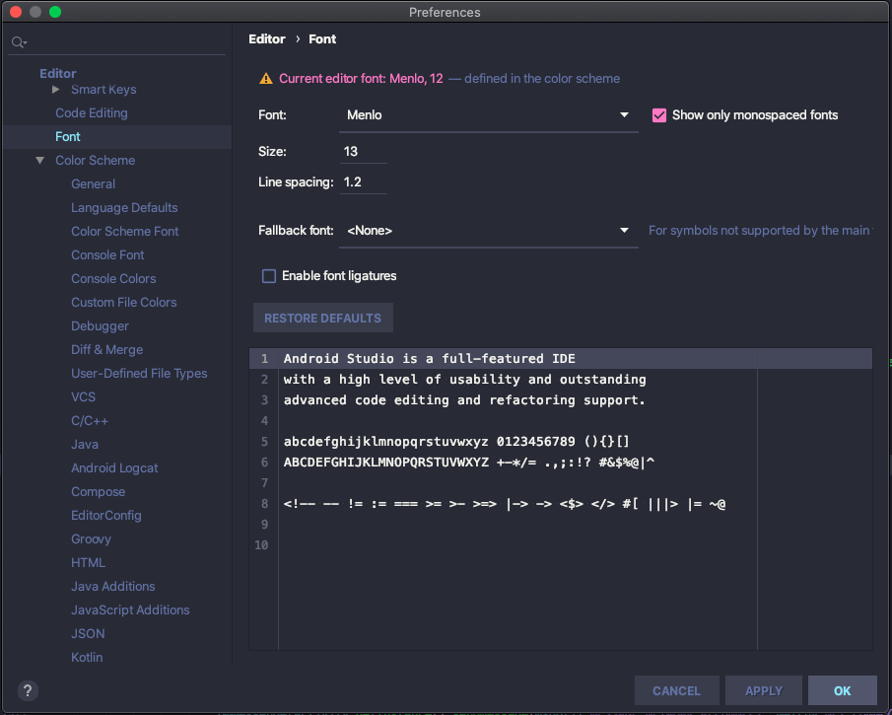This screenshot has width=892, height=715.
Task: Open Console Colors settings
Action: (113, 278)
